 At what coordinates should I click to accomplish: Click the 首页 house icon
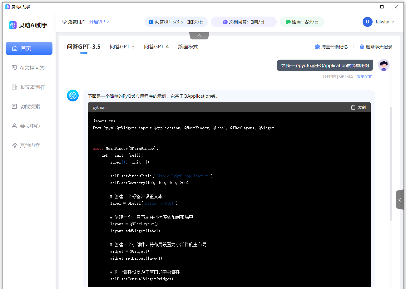(x=14, y=48)
